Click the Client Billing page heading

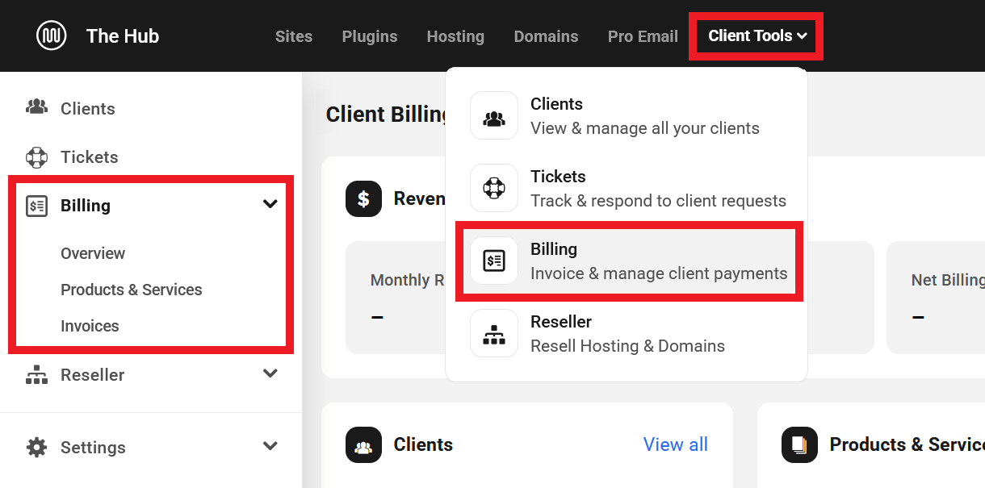[387, 115]
